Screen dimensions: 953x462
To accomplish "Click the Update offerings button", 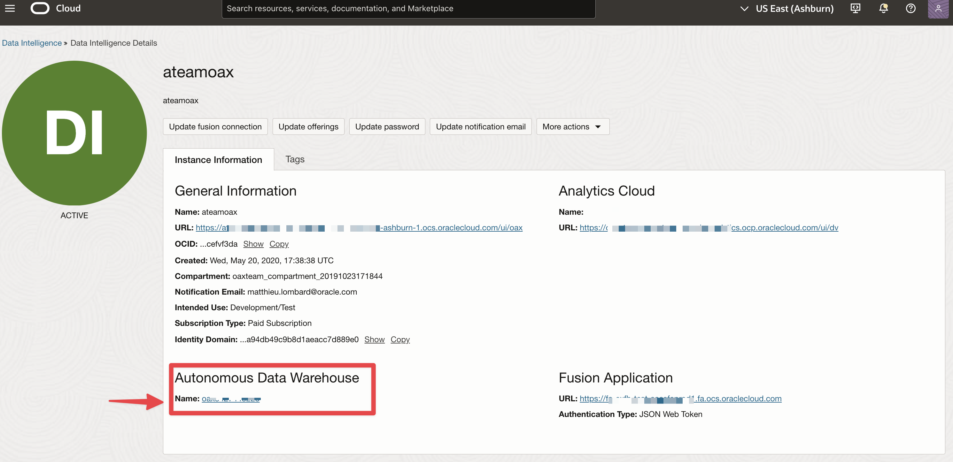I will click(x=308, y=127).
